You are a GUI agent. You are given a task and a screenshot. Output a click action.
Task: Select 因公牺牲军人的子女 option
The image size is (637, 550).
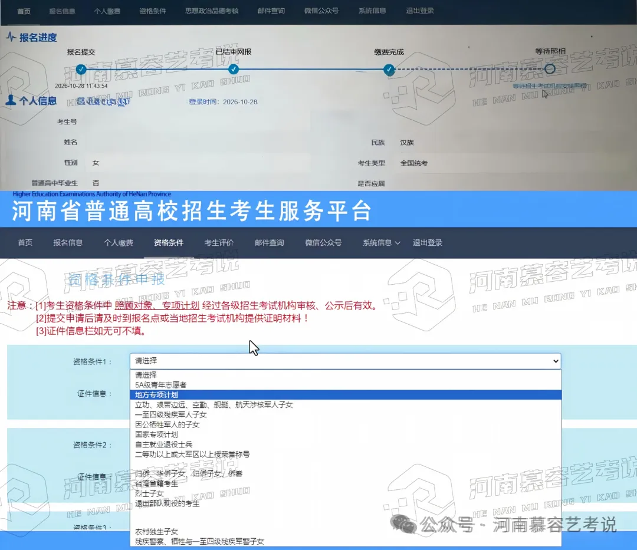point(346,424)
